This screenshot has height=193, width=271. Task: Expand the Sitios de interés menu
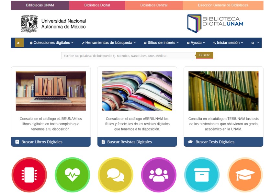(162, 43)
